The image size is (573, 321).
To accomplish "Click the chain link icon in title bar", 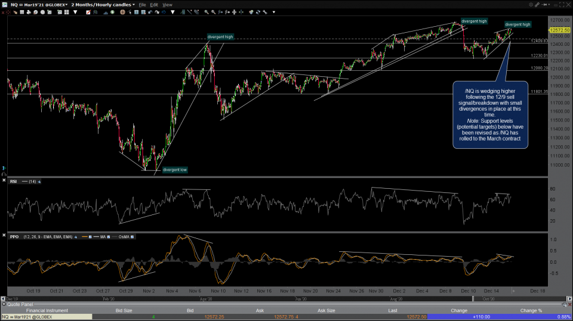I will pos(537,5).
